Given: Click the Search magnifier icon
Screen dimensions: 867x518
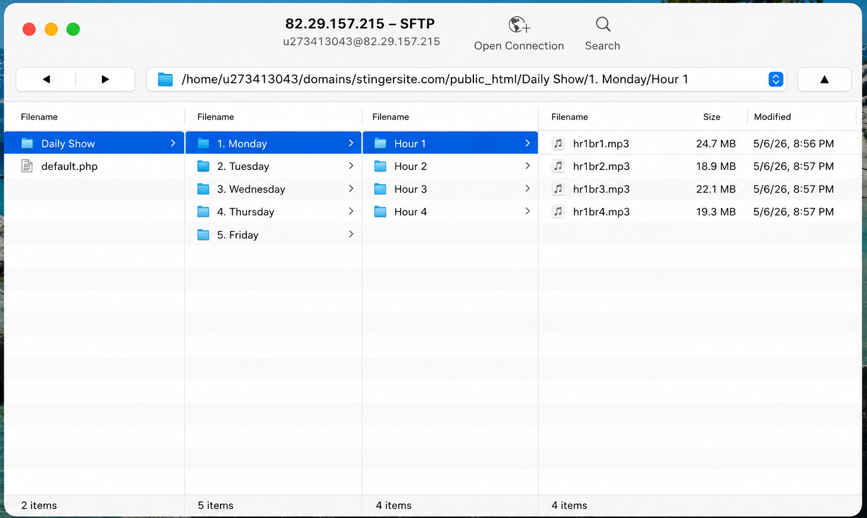Looking at the screenshot, I should coord(603,24).
